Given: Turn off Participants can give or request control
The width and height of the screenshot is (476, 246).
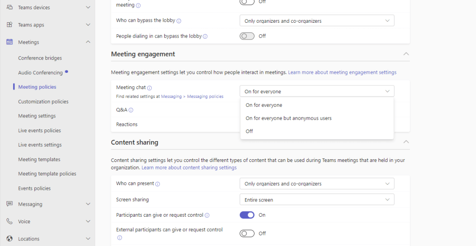Looking at the screenshot, I should click(247, 215).
